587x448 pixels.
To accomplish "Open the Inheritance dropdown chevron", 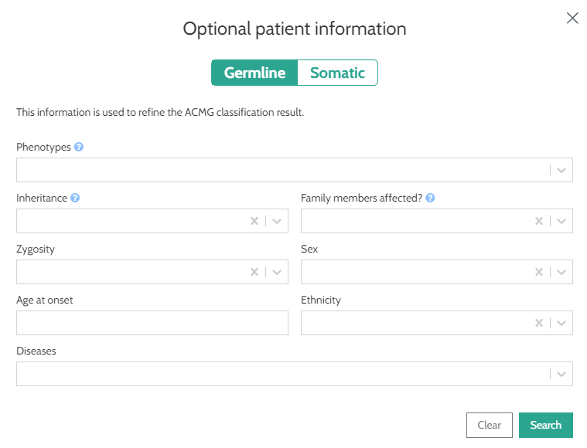I will click(x=278, y=221).
